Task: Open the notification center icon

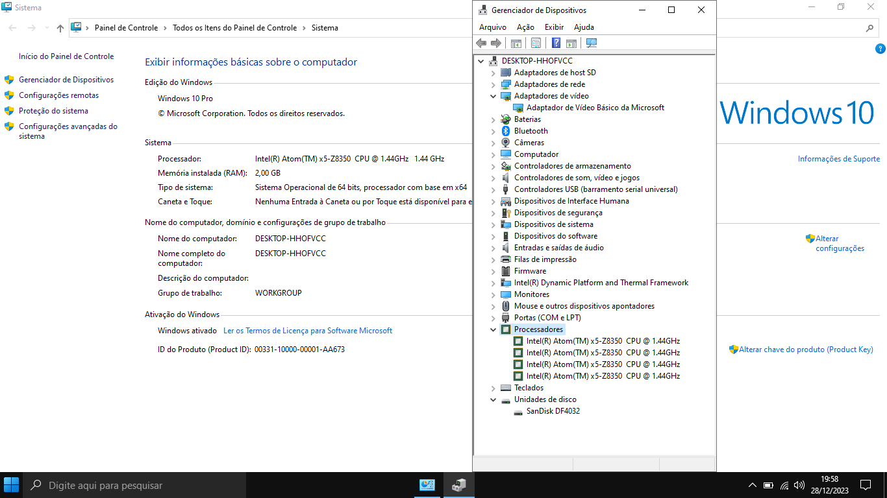Action: pyautogui.click(x=865, y=484)
